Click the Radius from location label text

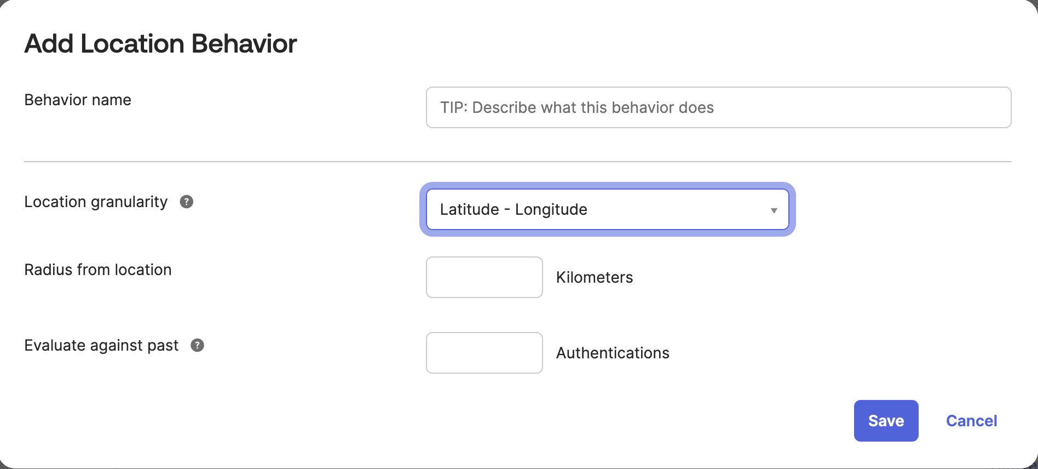(97, 270)
